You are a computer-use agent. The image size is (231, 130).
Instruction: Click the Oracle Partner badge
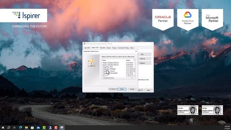[x=163, y=19]
